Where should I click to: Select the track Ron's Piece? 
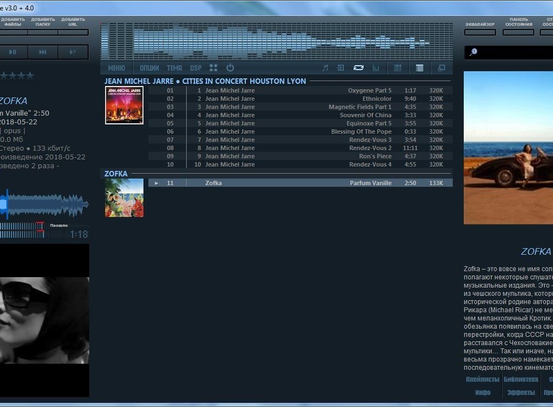pyautogui.click(x=301, y=156)
